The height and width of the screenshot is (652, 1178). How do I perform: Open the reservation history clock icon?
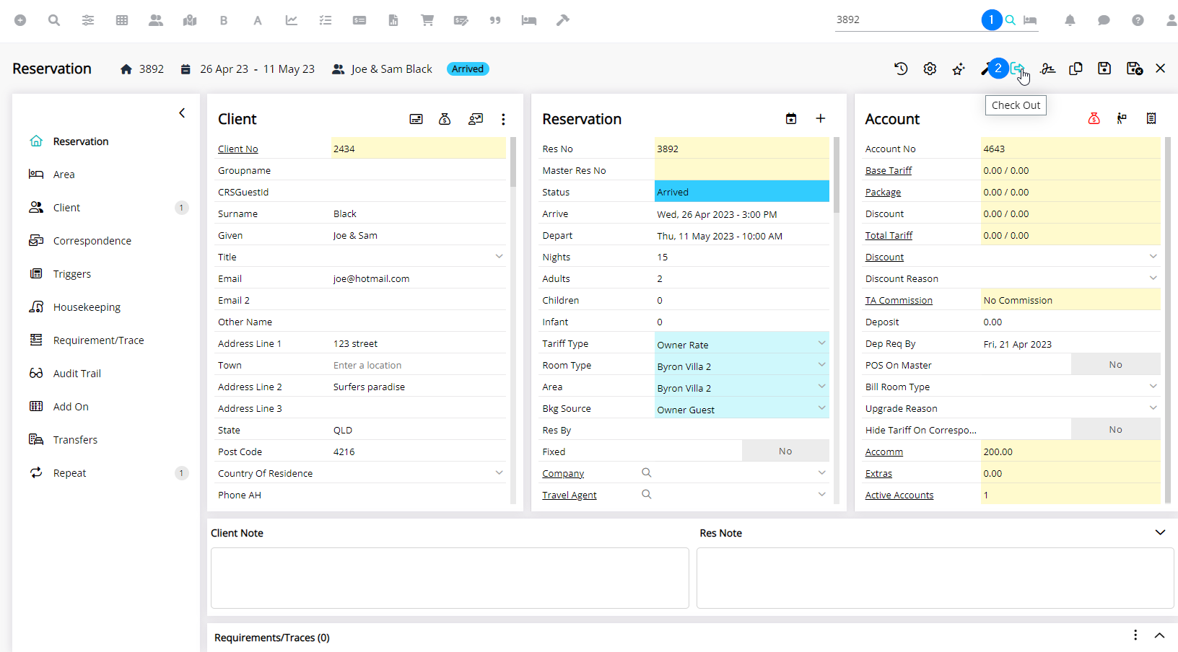point(901,69)
